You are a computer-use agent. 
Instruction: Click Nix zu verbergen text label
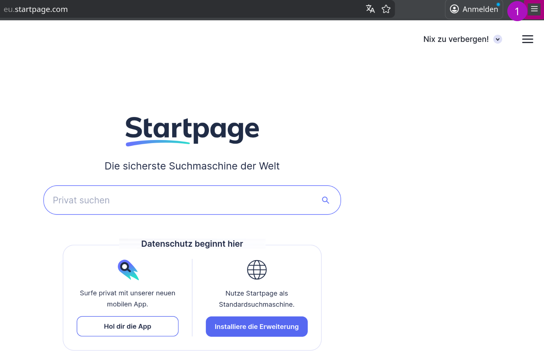[455, 39]
